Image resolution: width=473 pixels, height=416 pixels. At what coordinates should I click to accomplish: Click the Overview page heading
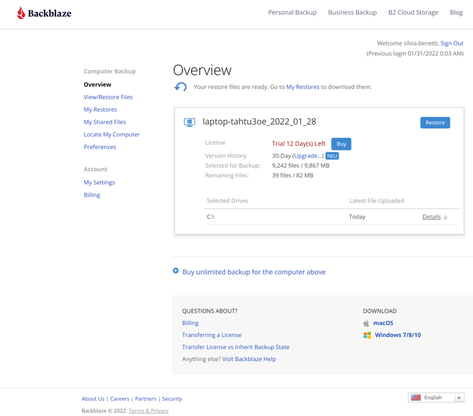point(202,70)
